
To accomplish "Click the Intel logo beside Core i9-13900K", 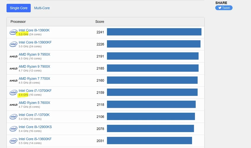I will click(x=13, y=32).
